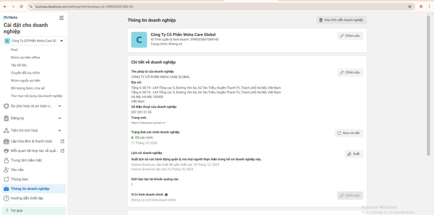
Task: Click CÔNG TY CỔ PHẦN WEHA CARE GLOBAL text
Action: point(161,77)
